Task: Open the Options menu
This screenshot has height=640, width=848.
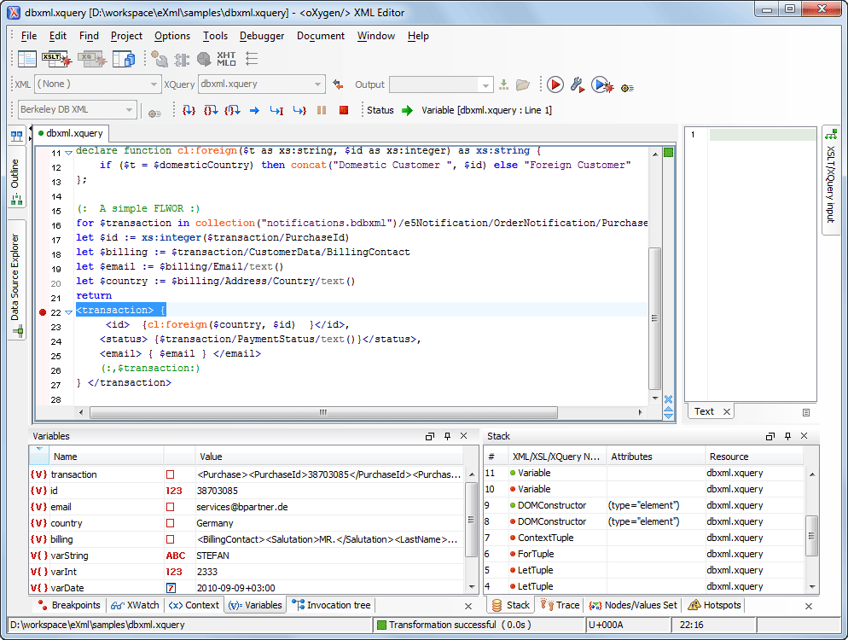Action: coord(172,36)
